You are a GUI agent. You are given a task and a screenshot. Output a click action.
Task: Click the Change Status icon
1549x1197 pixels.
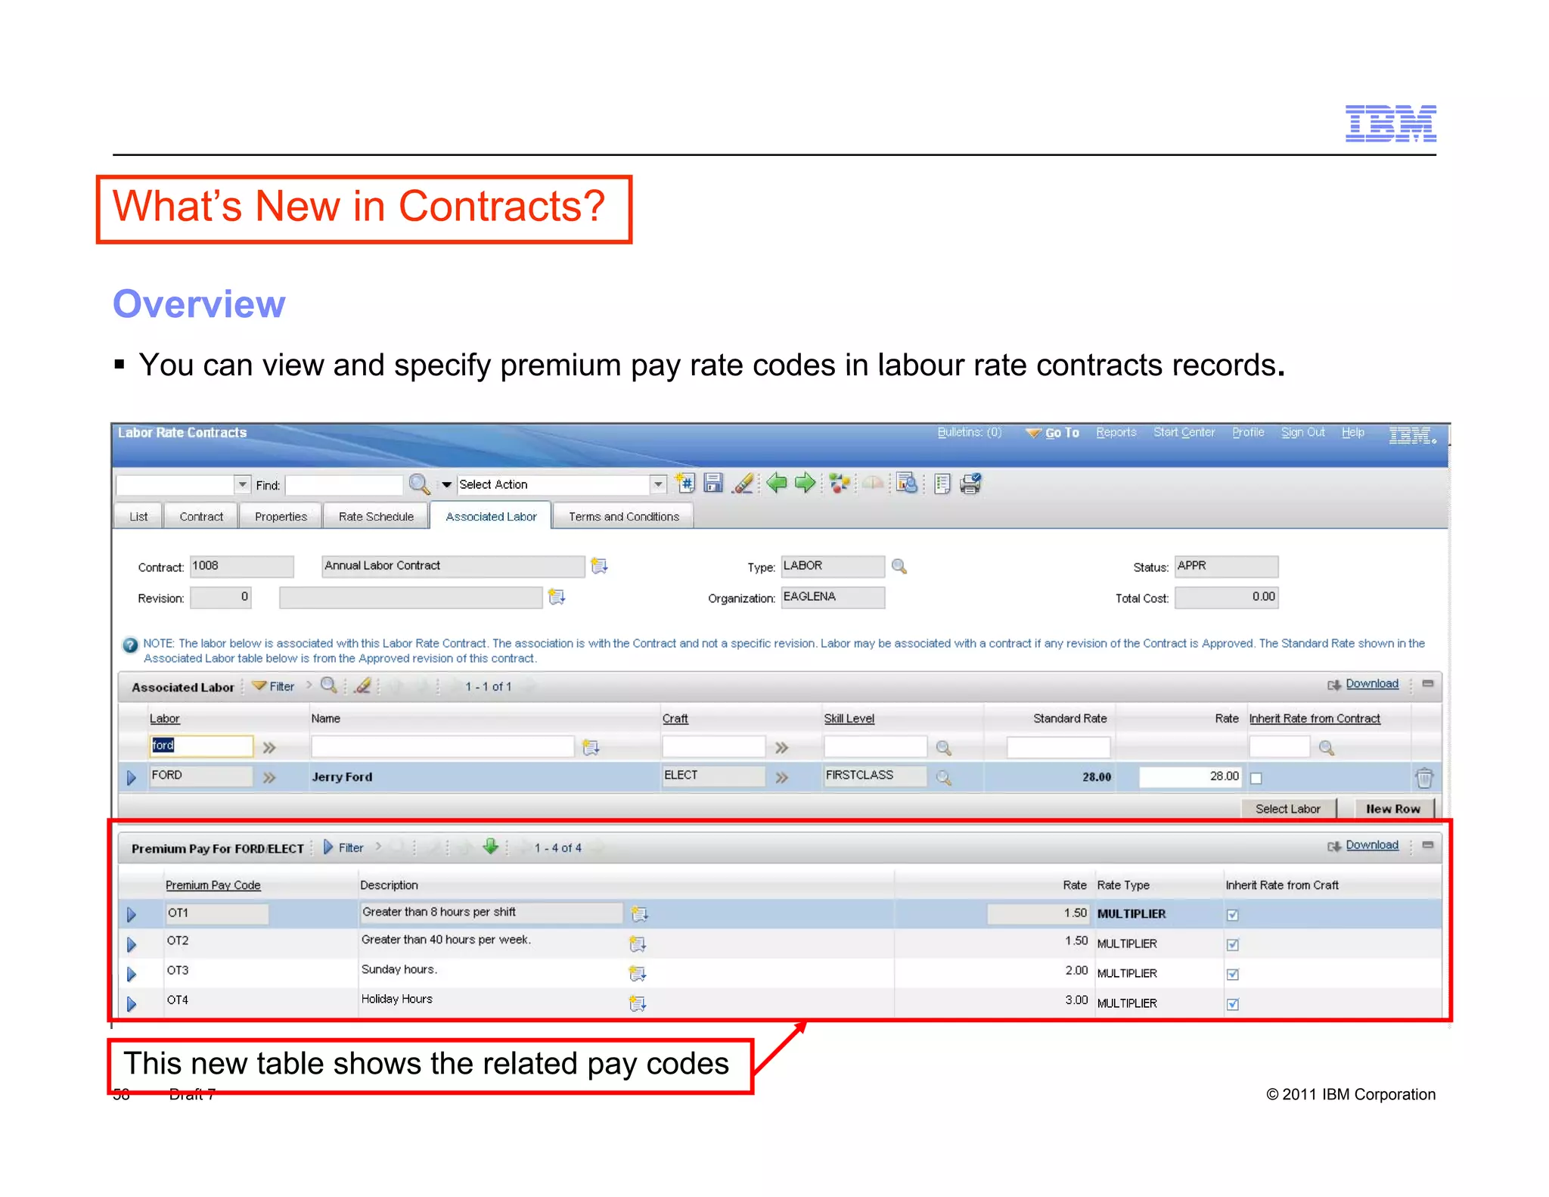[x=840, y=483]
